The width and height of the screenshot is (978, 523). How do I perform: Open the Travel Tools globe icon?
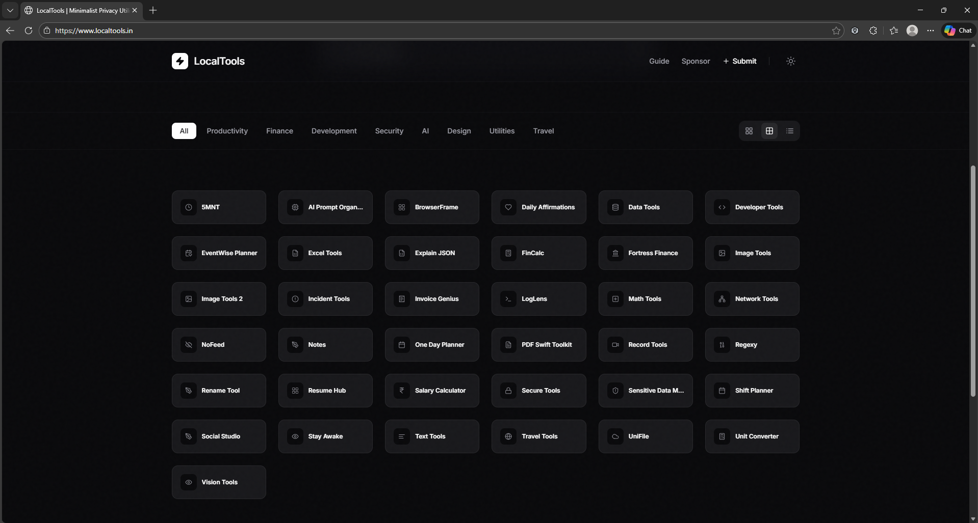coord(508,436)
